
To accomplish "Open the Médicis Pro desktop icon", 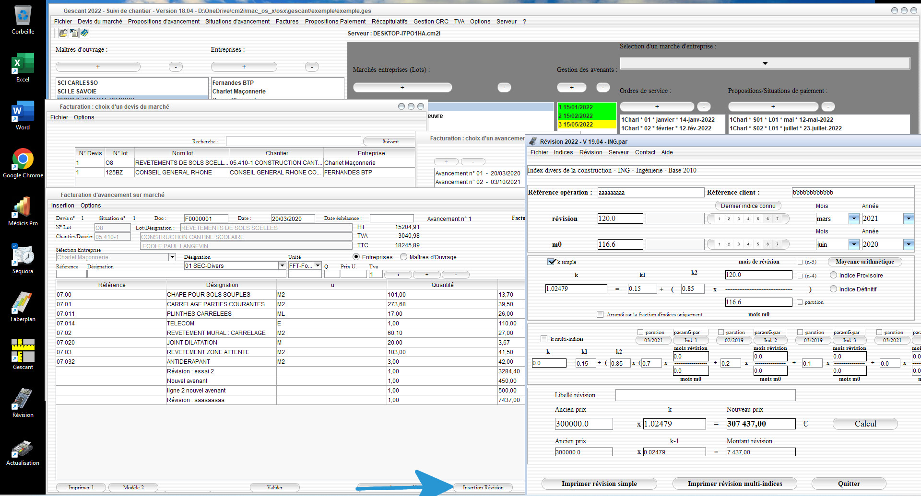I will click(23, 211).
